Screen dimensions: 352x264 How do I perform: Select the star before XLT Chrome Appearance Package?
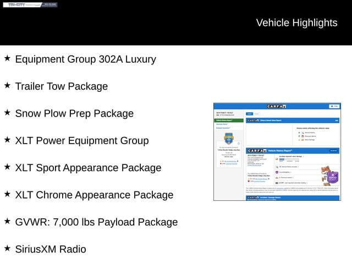click(7, 194)
